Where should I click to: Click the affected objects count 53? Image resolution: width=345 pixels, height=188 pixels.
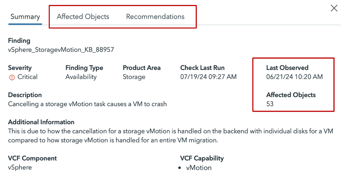pyautogui.click(x=270, y=104)
